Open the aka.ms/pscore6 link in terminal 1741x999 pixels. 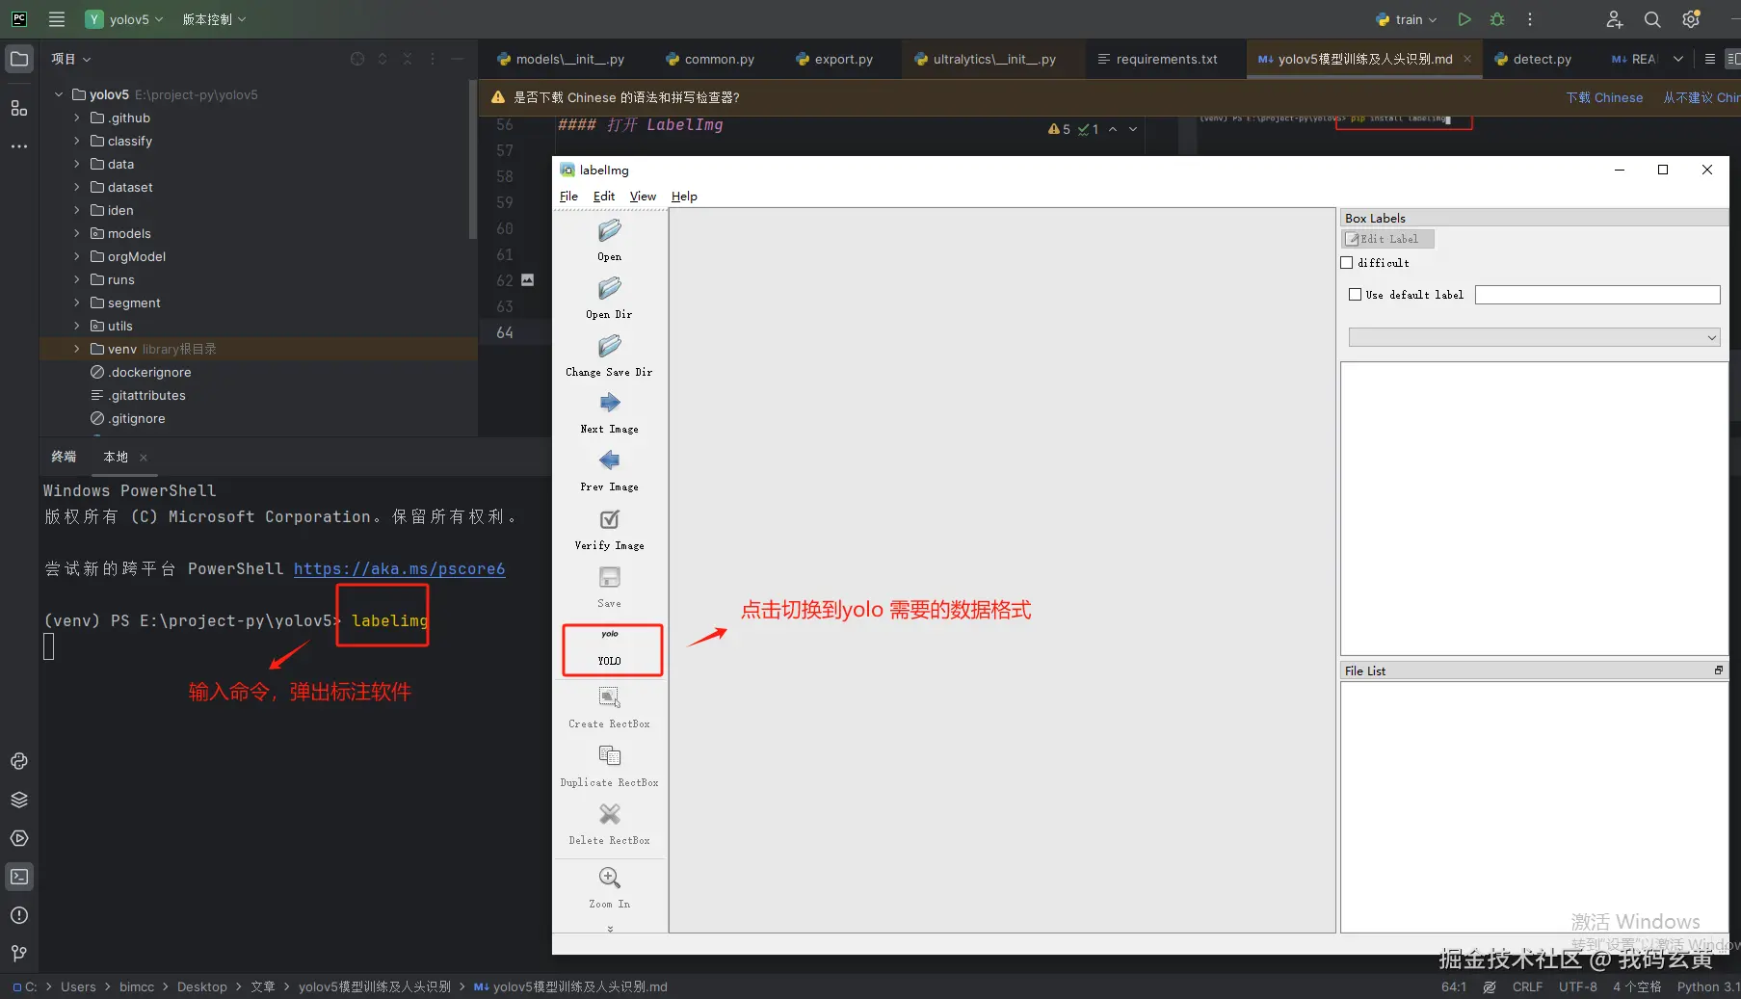coord(399,568)
